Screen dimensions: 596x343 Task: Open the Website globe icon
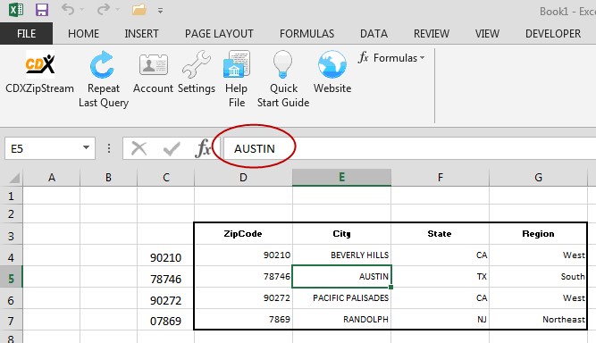pyautogui.click(x=332, y=73)
